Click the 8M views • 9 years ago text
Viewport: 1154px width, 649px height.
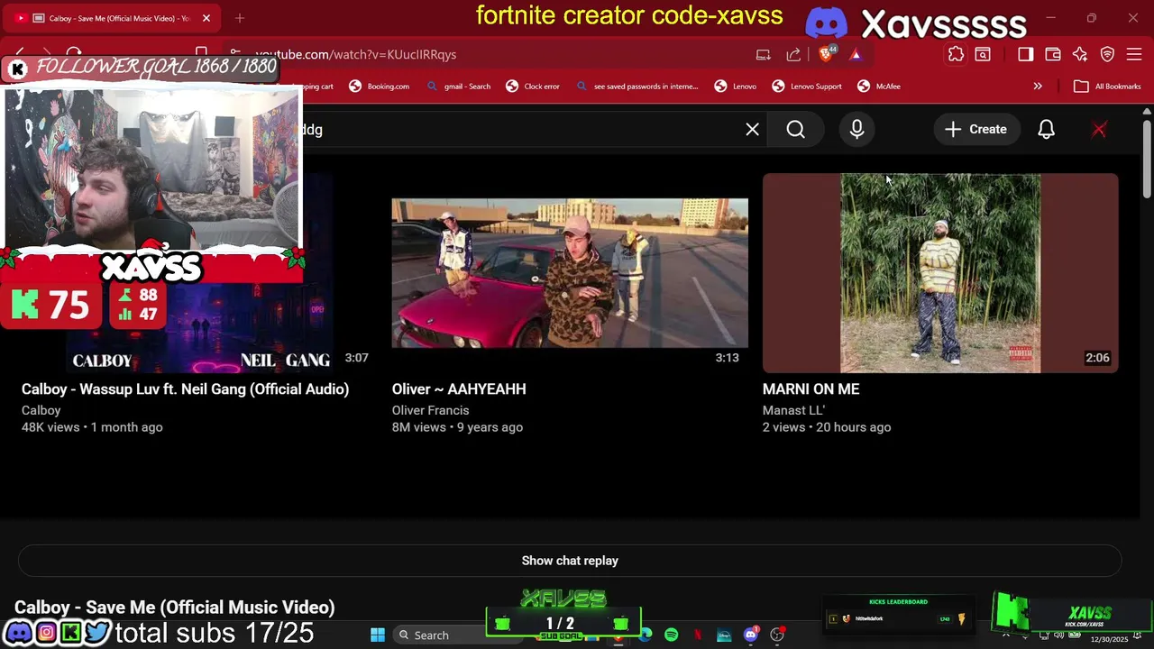[x=457, y=427]
